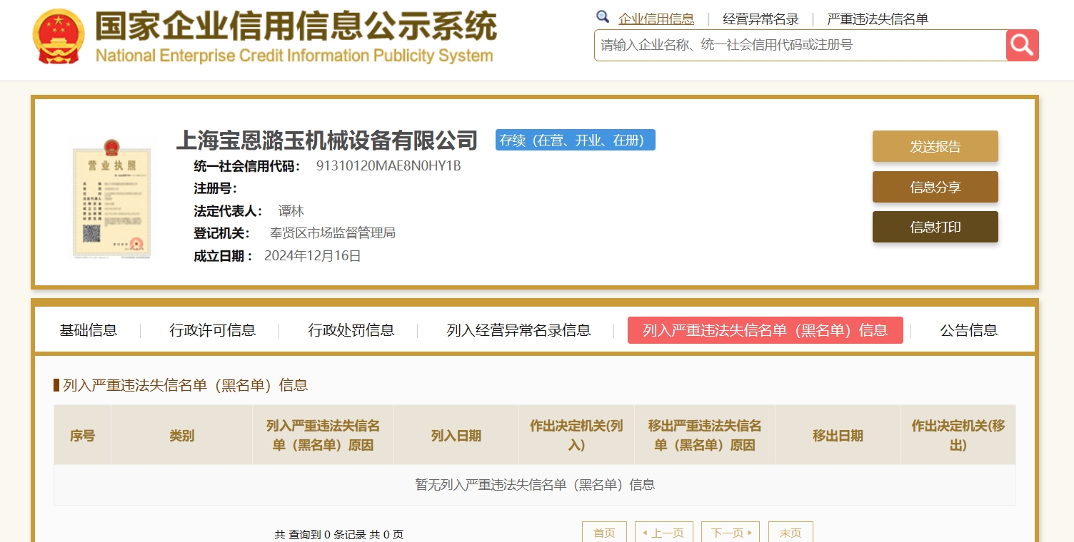The width and height of the screenshot is (1074, 542).
Task: Click the 暂无列入严重违法失信名单（黑名单）信息 empty row
Action: pyautogui.click(x=535, y=485)
